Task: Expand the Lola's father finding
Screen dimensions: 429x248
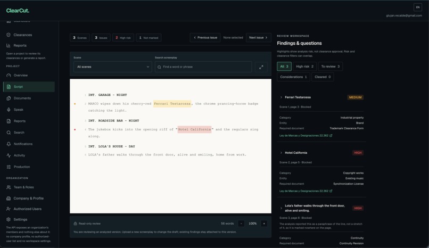Action: tap(281, 209)
